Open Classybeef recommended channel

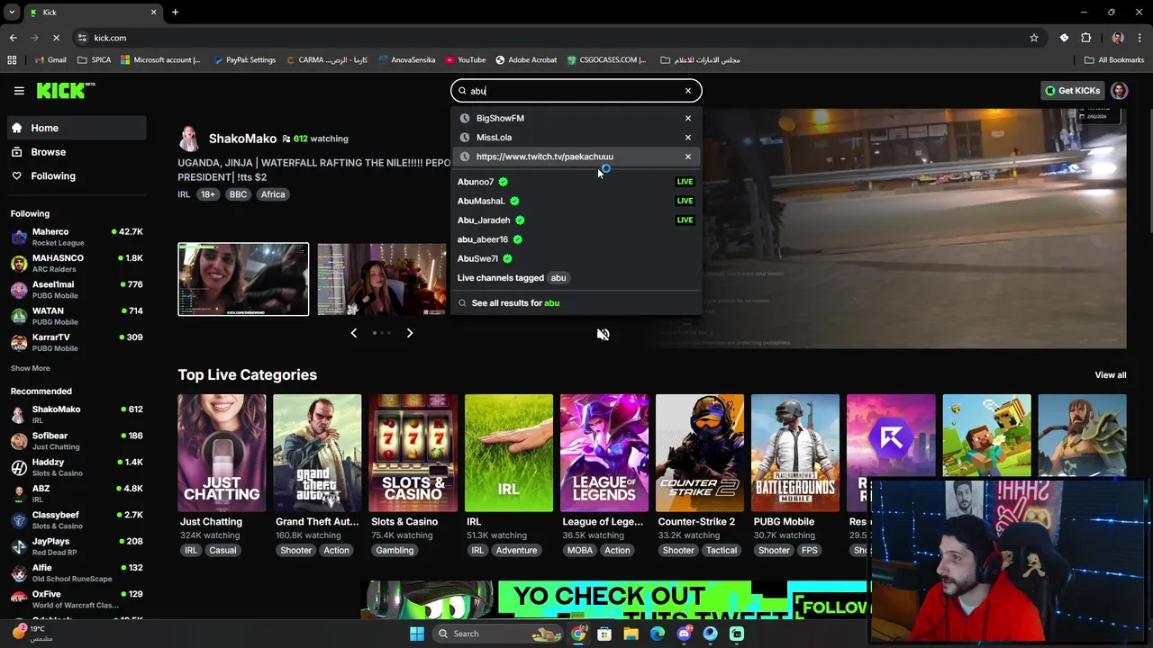(77, 520)
